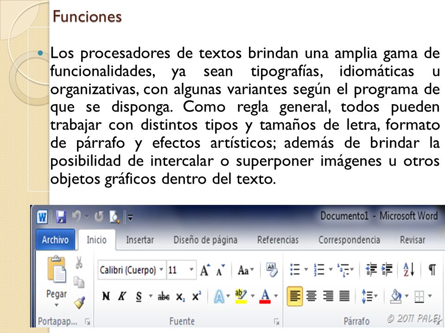
Task: Select the Correspondencia tab
Action: pos(349,240)
